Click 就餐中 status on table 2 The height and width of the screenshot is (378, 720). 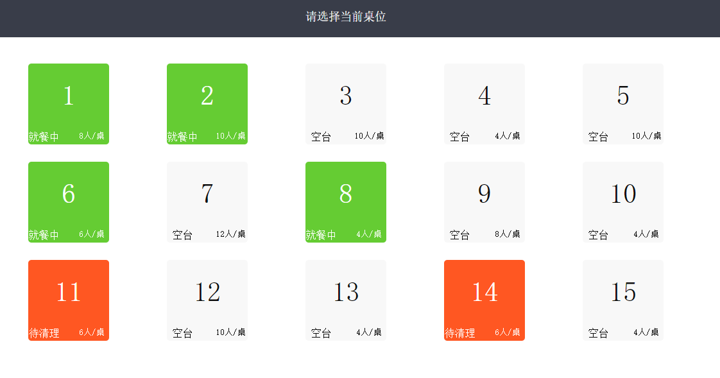[182, 137]
